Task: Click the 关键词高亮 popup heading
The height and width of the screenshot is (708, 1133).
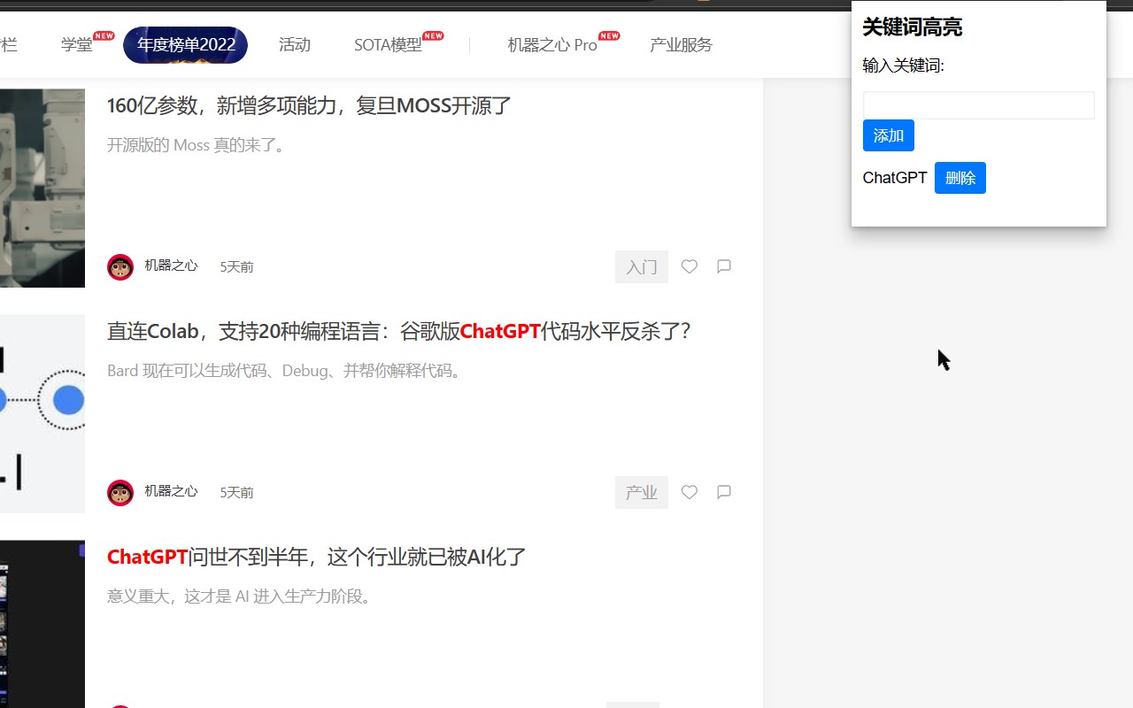Action: tap(913, 27)
